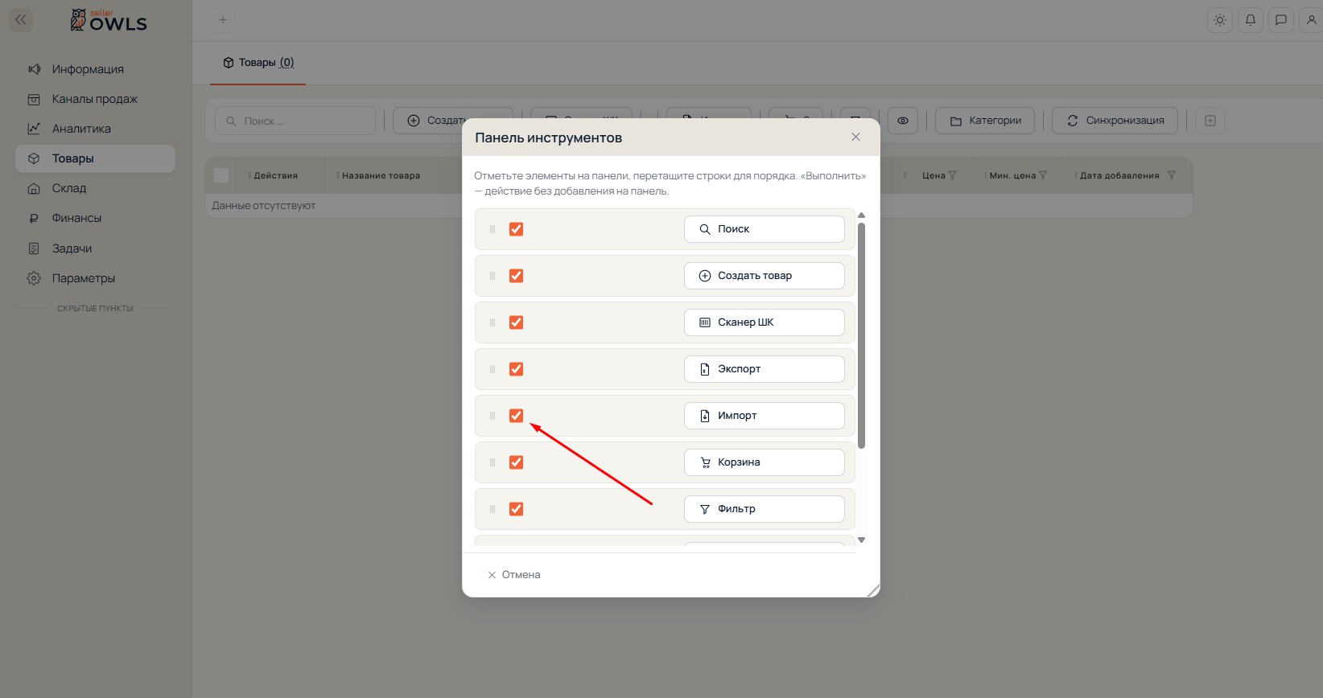Open Дата добавления column filter funnel
1323x698 pixels.
1172,175
